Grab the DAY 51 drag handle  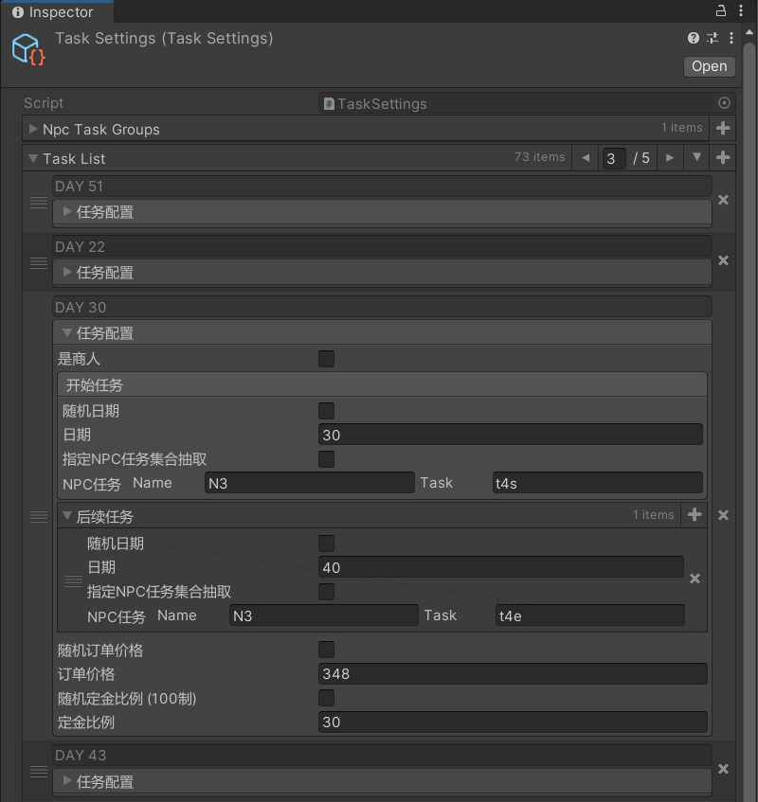(39, 202)
